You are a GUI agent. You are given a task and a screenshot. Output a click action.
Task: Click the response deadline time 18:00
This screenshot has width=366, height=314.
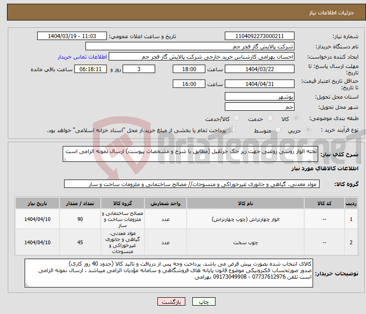pyautogui.click(x=189, y=69)
